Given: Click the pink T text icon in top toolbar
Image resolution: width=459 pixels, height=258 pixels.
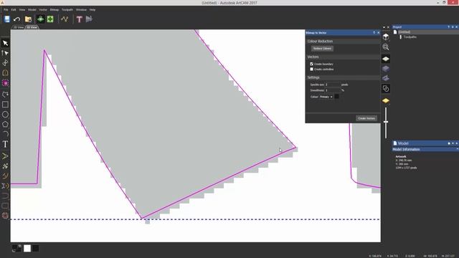Looking at the screenshot, I should pyautogui.click(x=79, y=19).
